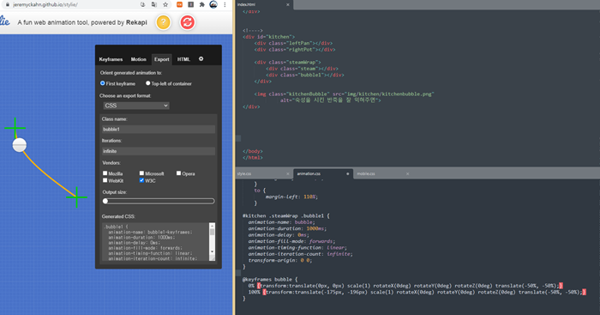This screenshot has width=600, height=315.
Task: Enable the WebKit vendor checkbox
Action: tap(105, 180)
